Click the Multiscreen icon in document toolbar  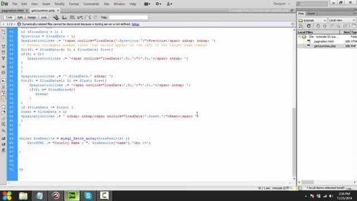[x=56, y=17]
